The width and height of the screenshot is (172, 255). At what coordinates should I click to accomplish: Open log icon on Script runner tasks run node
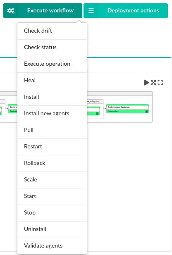coord(146,112)
